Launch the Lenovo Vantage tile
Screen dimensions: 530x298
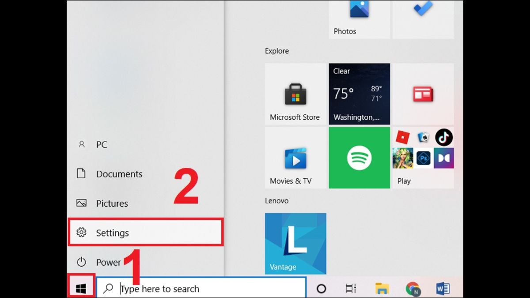[295, 244]
